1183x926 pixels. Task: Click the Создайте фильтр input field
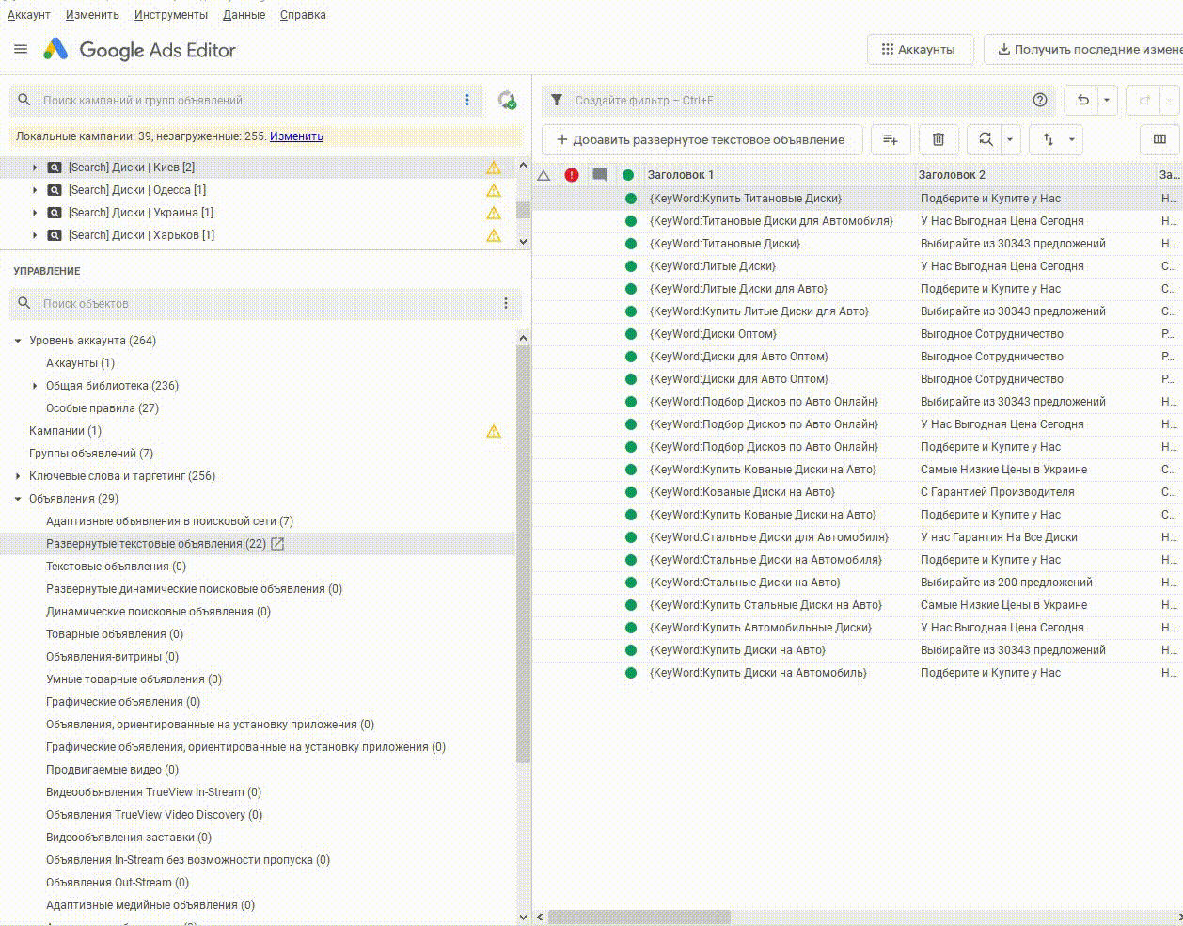(790, 101)
